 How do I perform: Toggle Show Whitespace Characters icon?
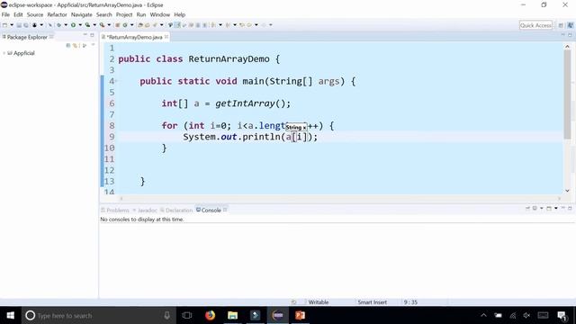coord(204,25)
